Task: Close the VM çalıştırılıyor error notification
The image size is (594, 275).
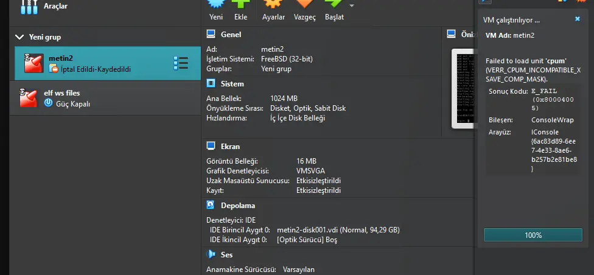Action: (x=578, y=19)
